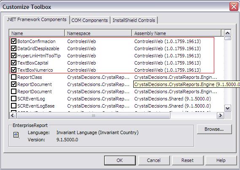This screenshot has width=240, height=170.
Task: Close the Customize Toolbox dialog
Action: point(234,7)
